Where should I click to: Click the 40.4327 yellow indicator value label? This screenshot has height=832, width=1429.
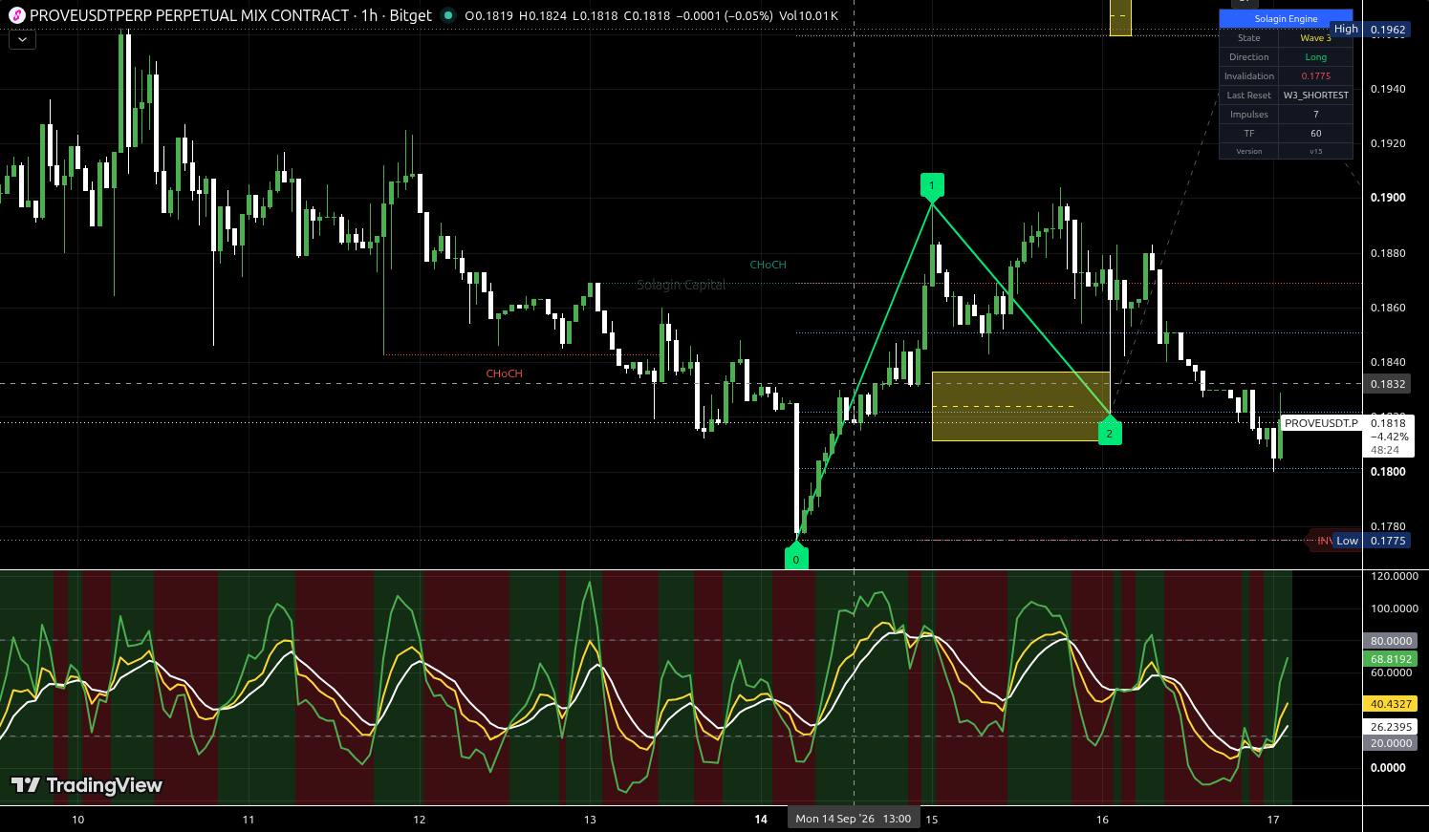click(x=1391, y=704)
